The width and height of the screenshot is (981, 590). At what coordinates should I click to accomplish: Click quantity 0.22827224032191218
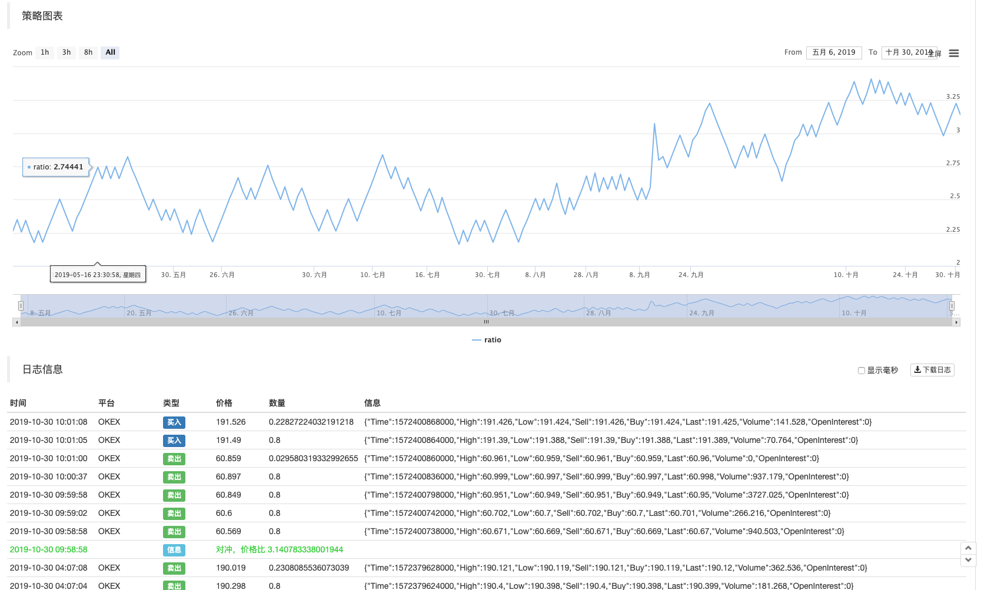coord(311,422)
